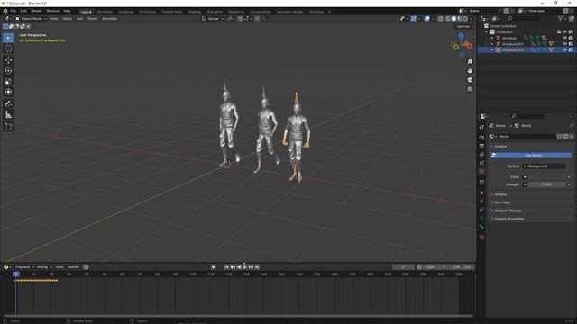Open the Render menu
This screenshot has height=324, width=577.
pyautogui.click(x=36, y=11)
